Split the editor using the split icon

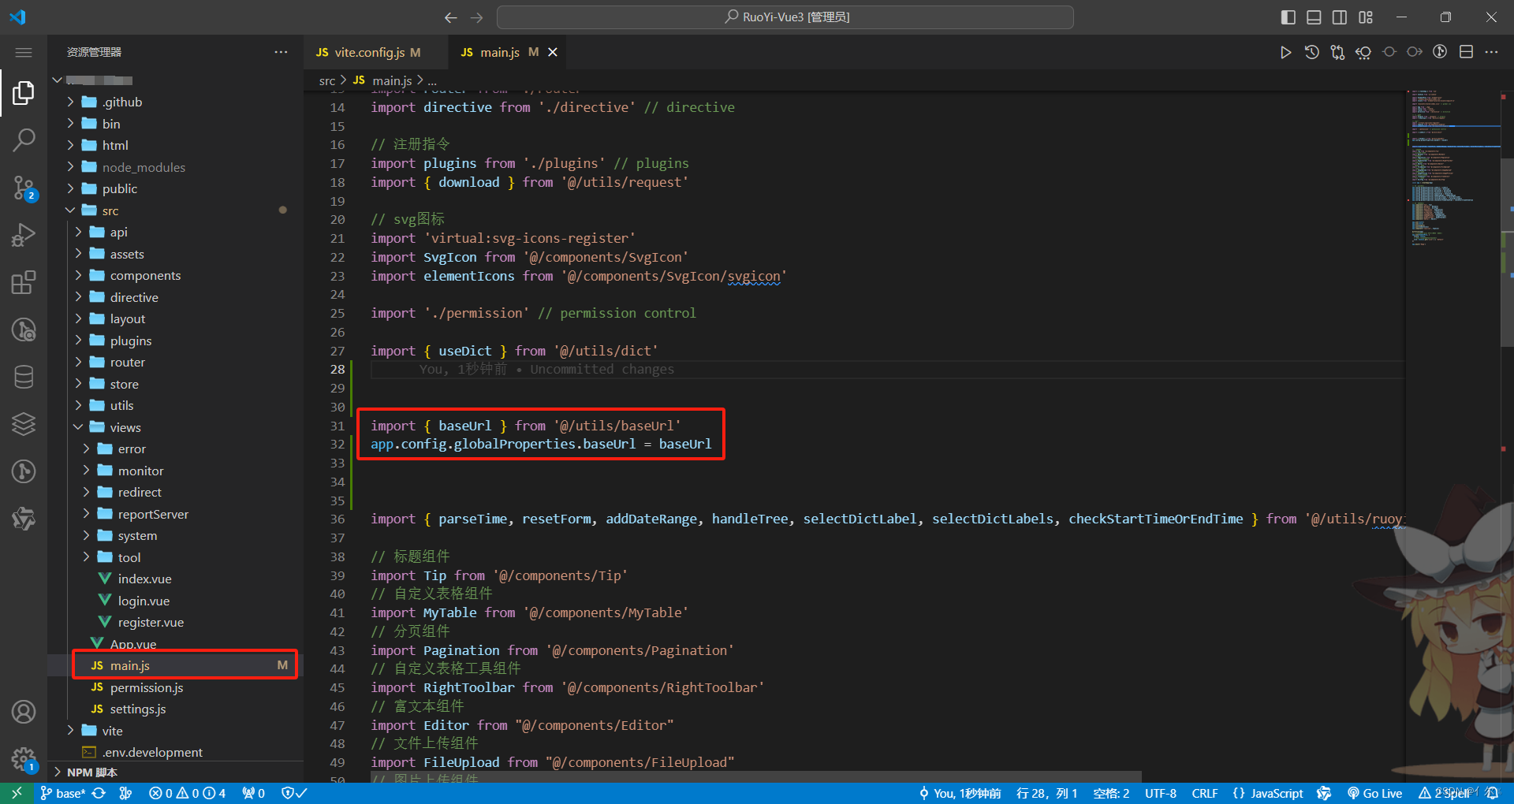(x=1467, y=51)
